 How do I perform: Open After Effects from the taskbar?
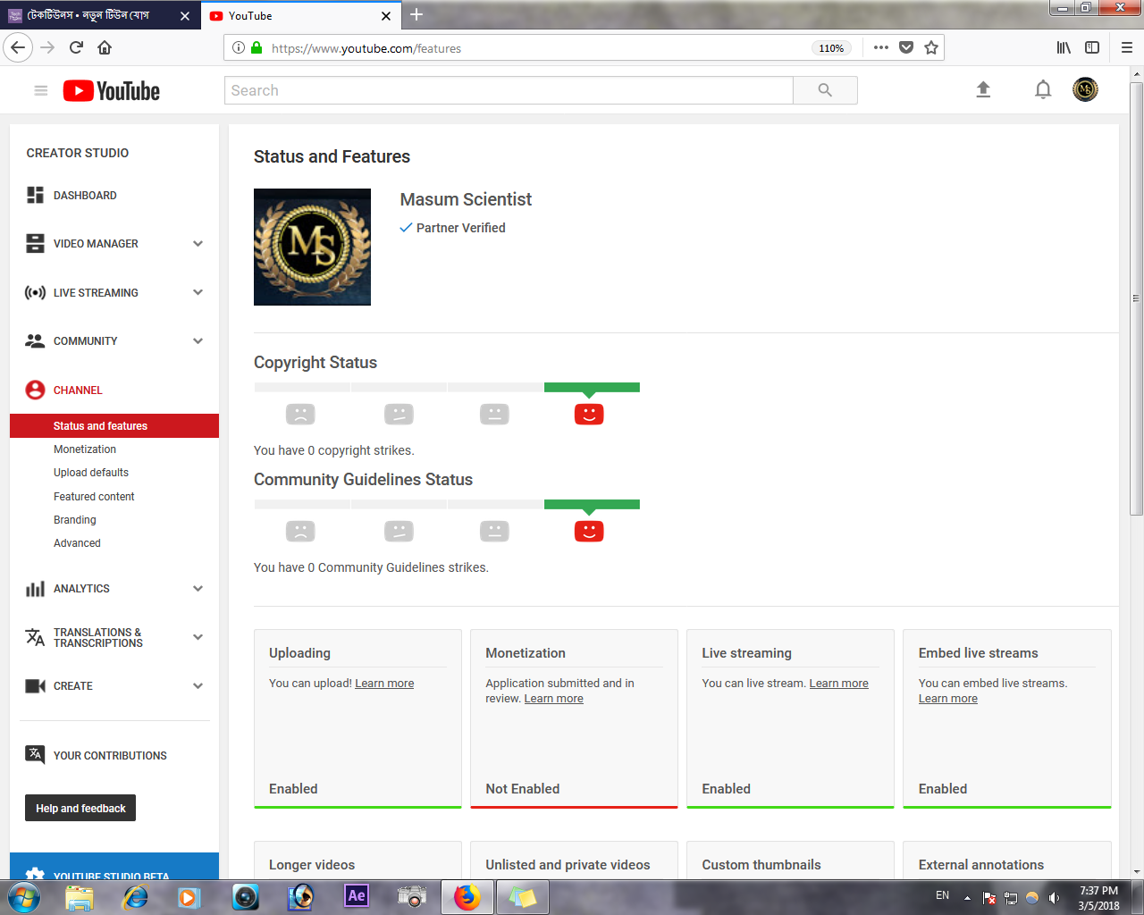tap(357, 896)
